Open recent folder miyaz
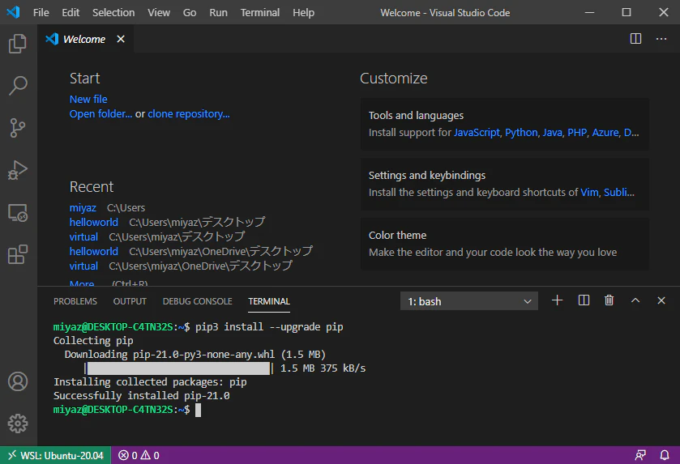680x464 pixels. click(x=83, y=208)
